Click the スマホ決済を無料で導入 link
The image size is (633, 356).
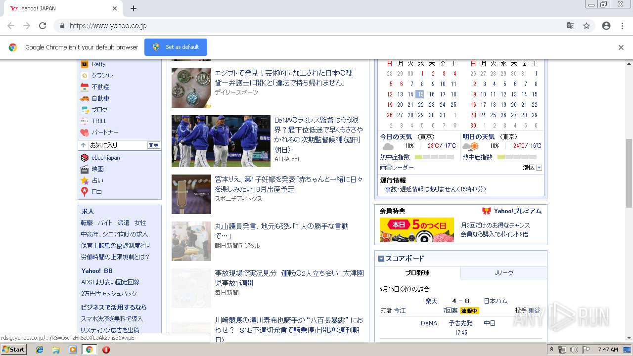pyautogui.click(x=112, y=319)
